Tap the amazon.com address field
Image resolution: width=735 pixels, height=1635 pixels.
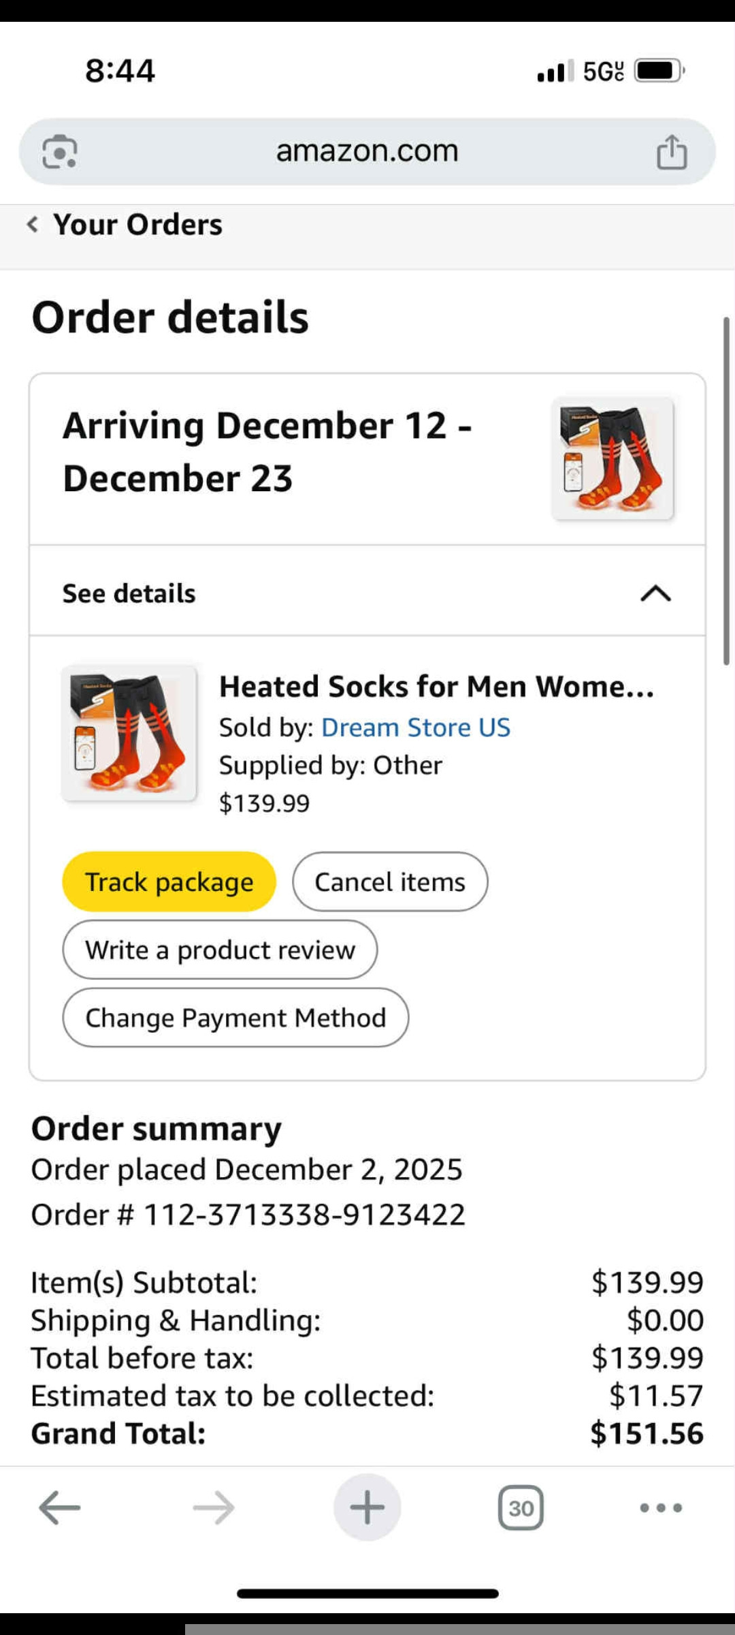click(x=367, y=151)
